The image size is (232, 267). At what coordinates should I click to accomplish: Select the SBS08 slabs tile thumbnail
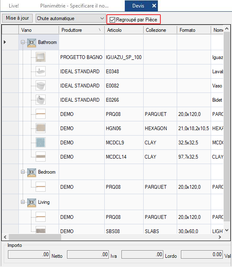click(41, 230)
